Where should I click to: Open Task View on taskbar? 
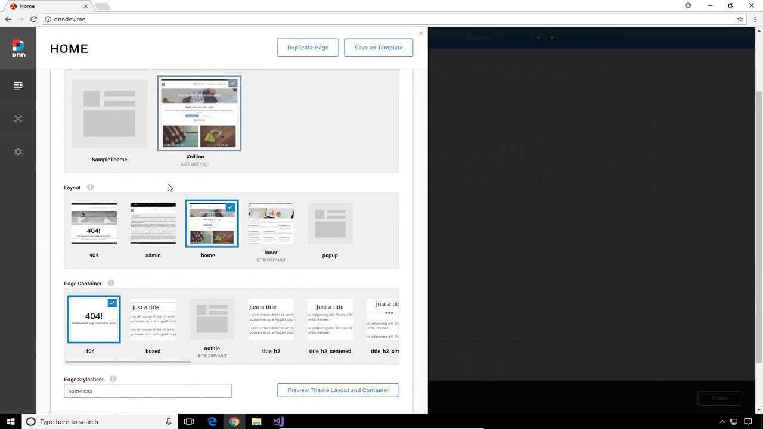click(x=189, y=421)
